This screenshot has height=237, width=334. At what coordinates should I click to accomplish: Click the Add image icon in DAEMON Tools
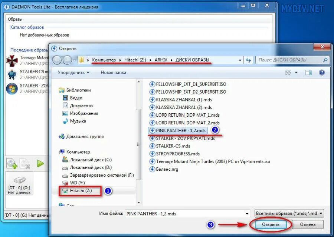[12, 164]
